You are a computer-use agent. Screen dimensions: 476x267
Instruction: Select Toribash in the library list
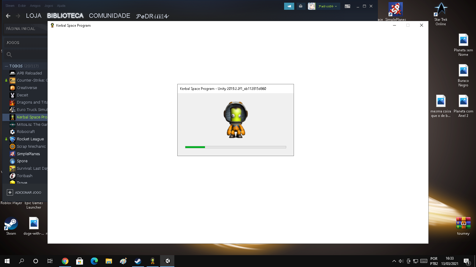tap(24, 176)
